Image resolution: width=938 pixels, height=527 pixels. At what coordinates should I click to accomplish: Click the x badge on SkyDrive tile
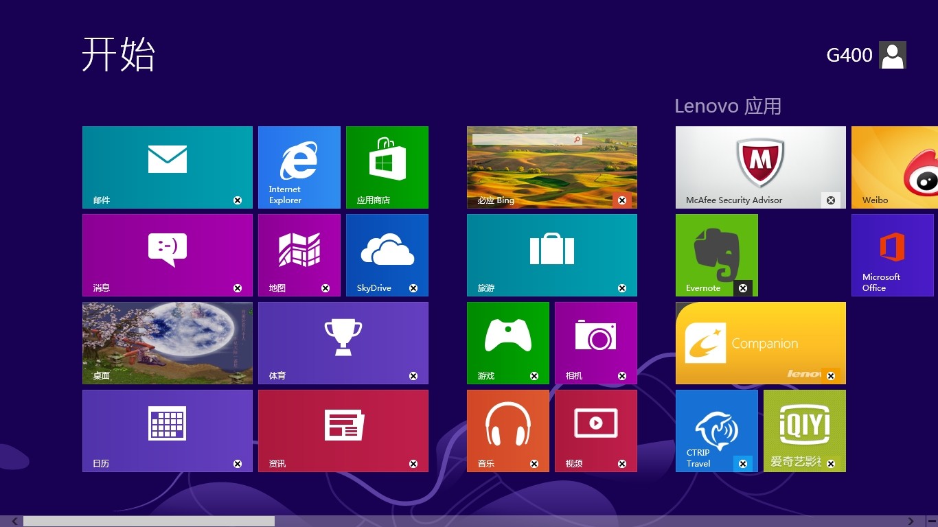tap(413, 288)
